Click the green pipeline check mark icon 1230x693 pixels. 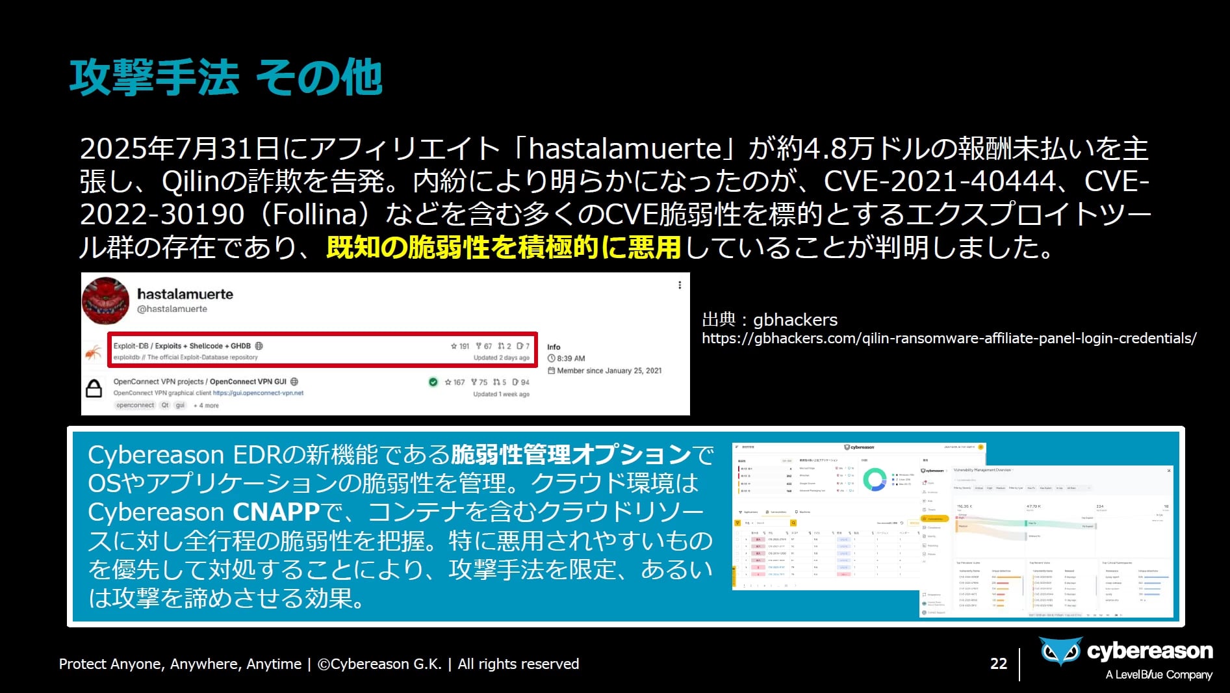433,382
